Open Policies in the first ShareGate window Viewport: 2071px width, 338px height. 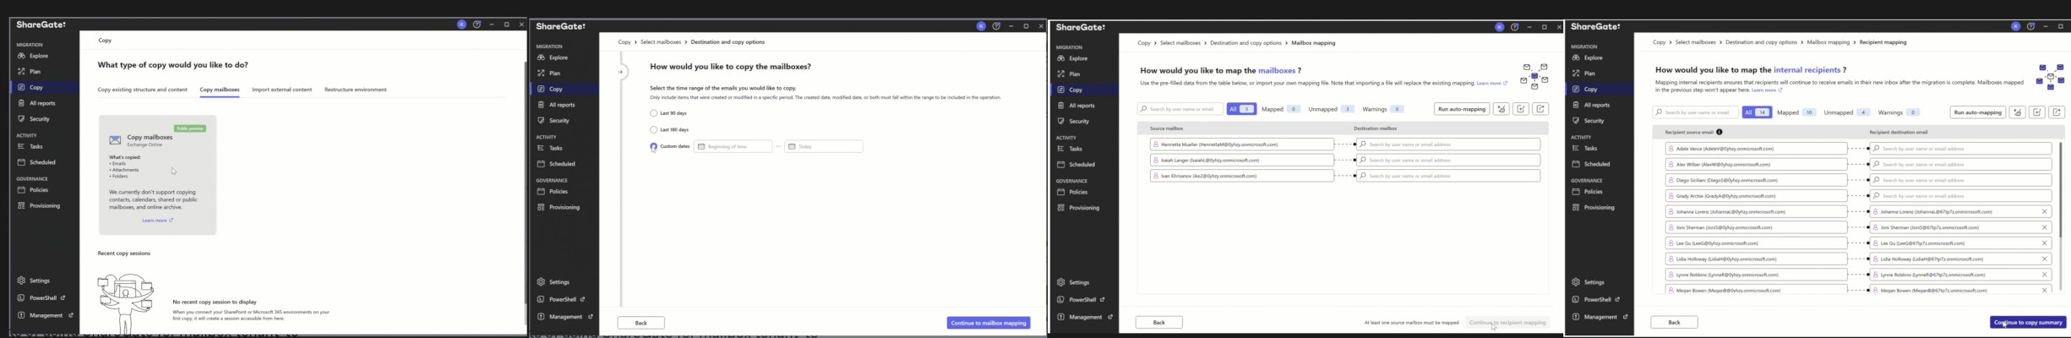tap(39, 190)
